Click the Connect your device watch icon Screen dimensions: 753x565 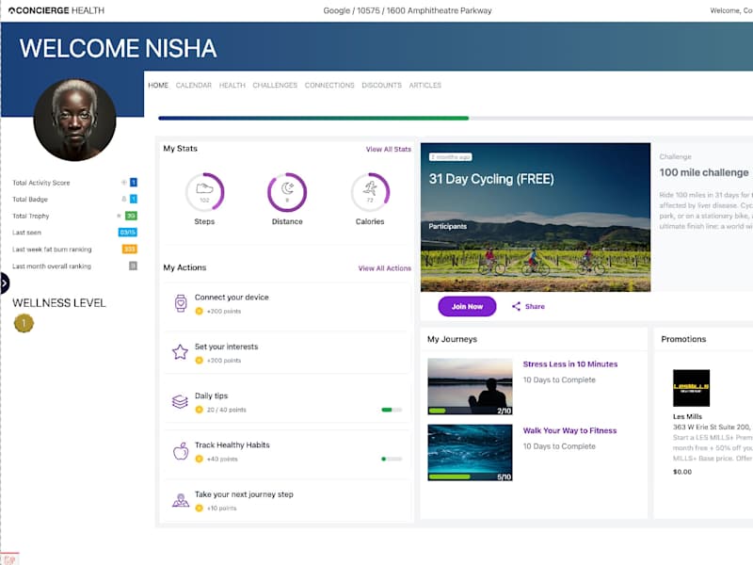[x=181, y=303]
